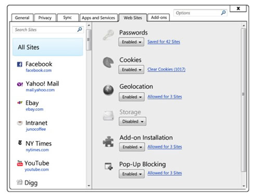The image size is (255, 196).
Task: Select the Digg site entry
Action: pos(48,183)
